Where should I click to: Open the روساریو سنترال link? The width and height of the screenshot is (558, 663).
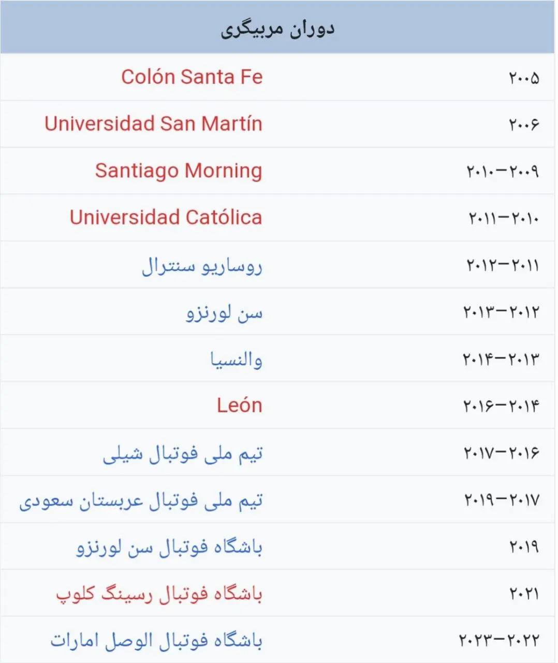tap(202, 265)
